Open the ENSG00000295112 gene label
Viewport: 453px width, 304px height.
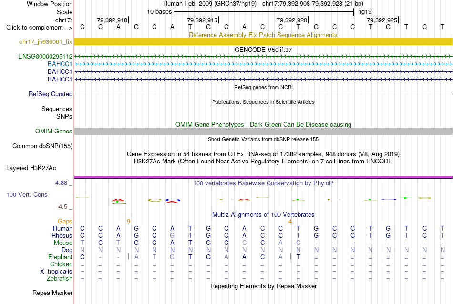(x=45, y=57)
